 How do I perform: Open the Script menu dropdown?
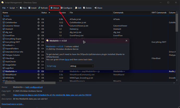tap(14, 8)
